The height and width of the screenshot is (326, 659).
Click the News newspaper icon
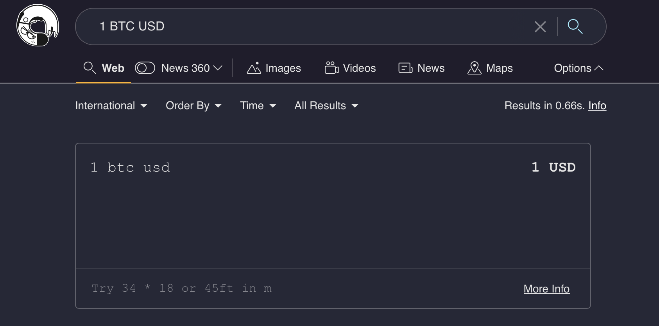coord(405,68)
